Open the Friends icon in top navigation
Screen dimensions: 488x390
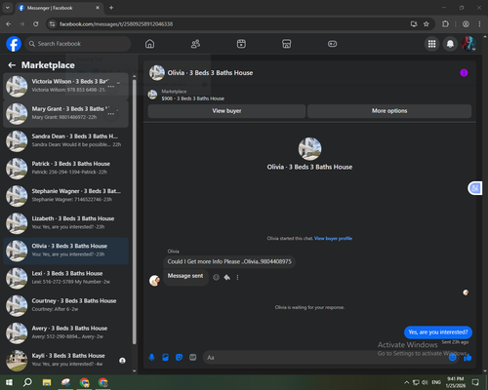[195, 44]
